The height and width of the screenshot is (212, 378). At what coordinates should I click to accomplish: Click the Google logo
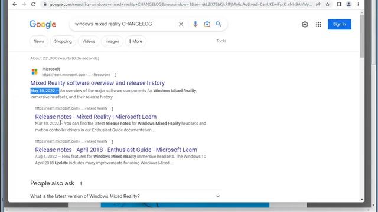tap(43, 24)
